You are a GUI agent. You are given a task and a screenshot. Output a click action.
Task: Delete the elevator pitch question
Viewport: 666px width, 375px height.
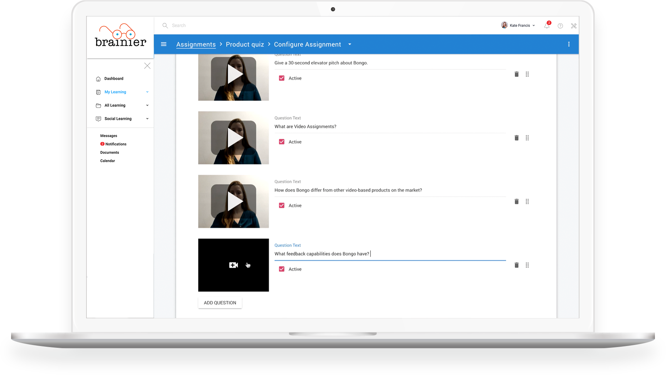point(517,74)
